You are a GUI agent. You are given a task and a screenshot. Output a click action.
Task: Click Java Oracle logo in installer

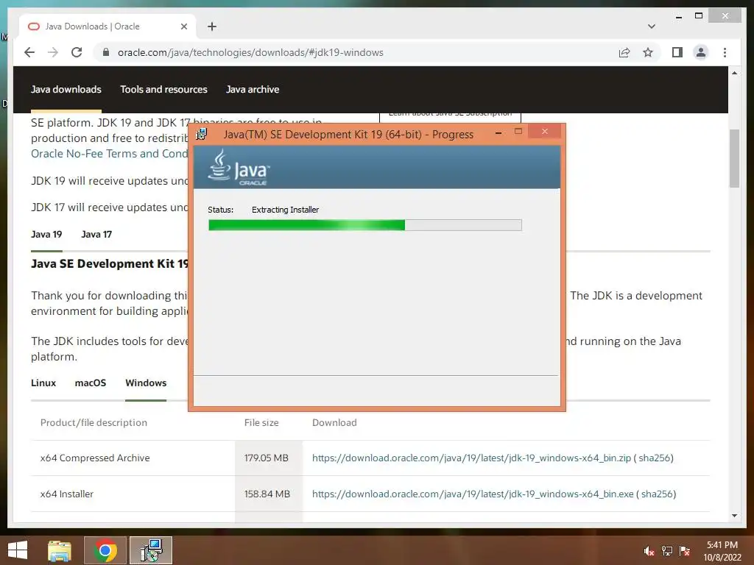(x=239, y=167)
